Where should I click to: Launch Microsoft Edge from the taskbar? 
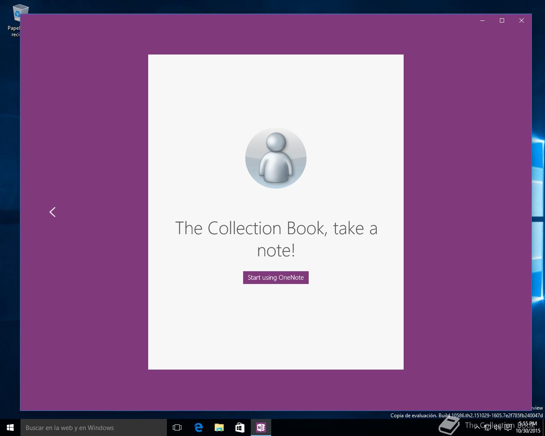click(198, 427)
